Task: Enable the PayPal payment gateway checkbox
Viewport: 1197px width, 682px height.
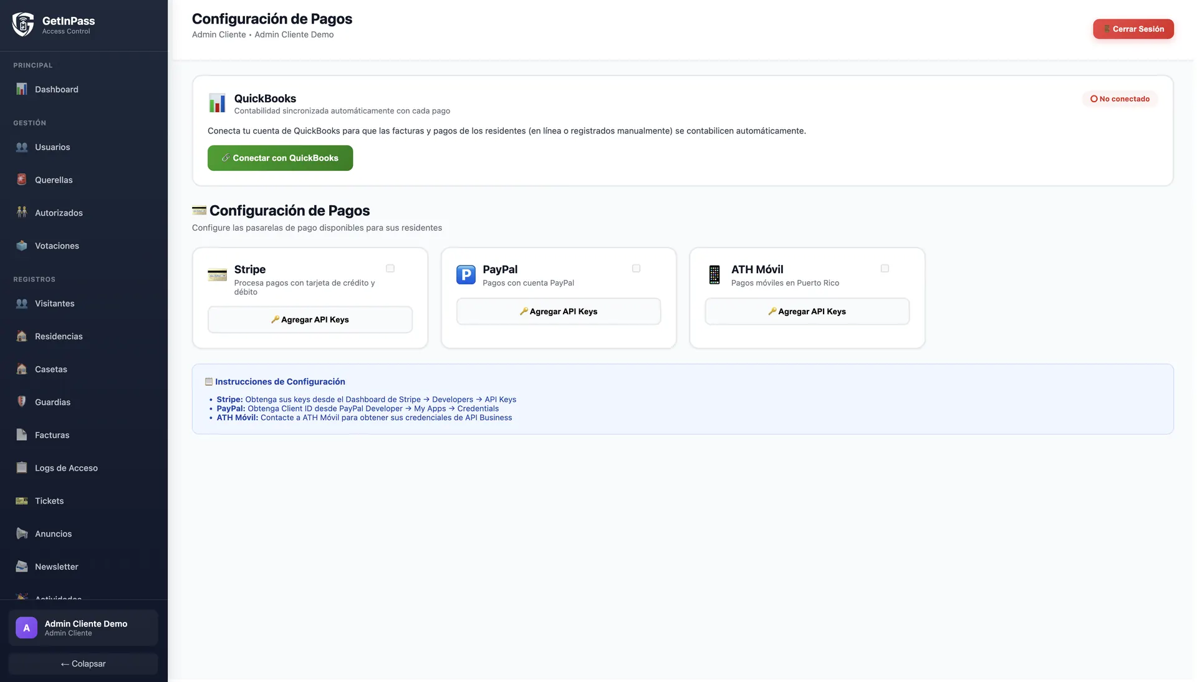Action: click(x=636, y=269)
